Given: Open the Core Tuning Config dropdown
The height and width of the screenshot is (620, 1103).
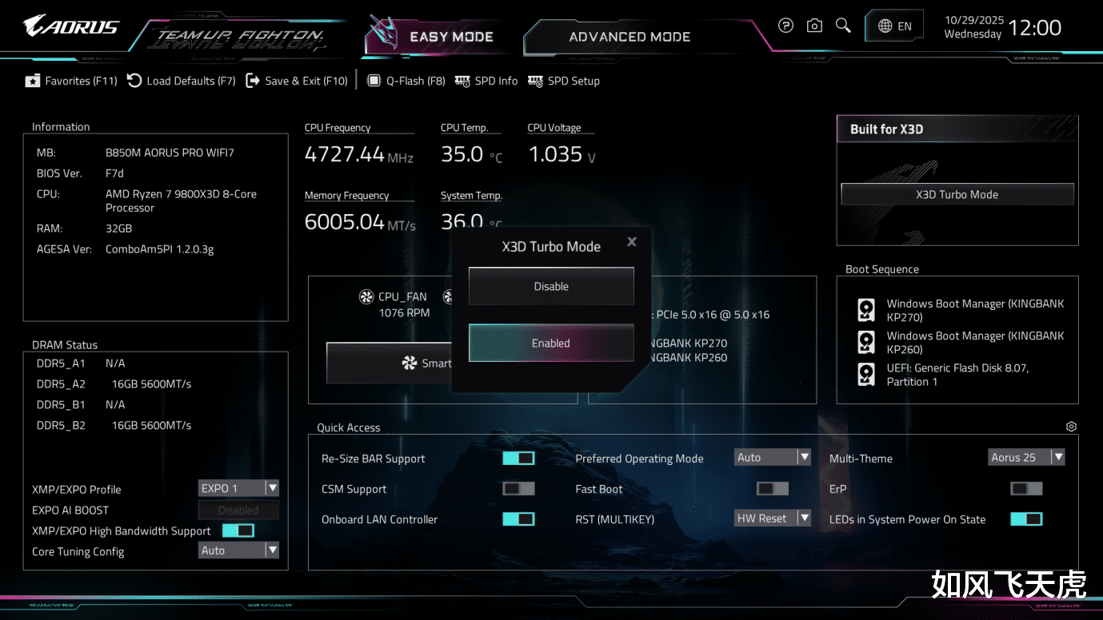Looking at the screenshot, I should (x=238, y=550).
